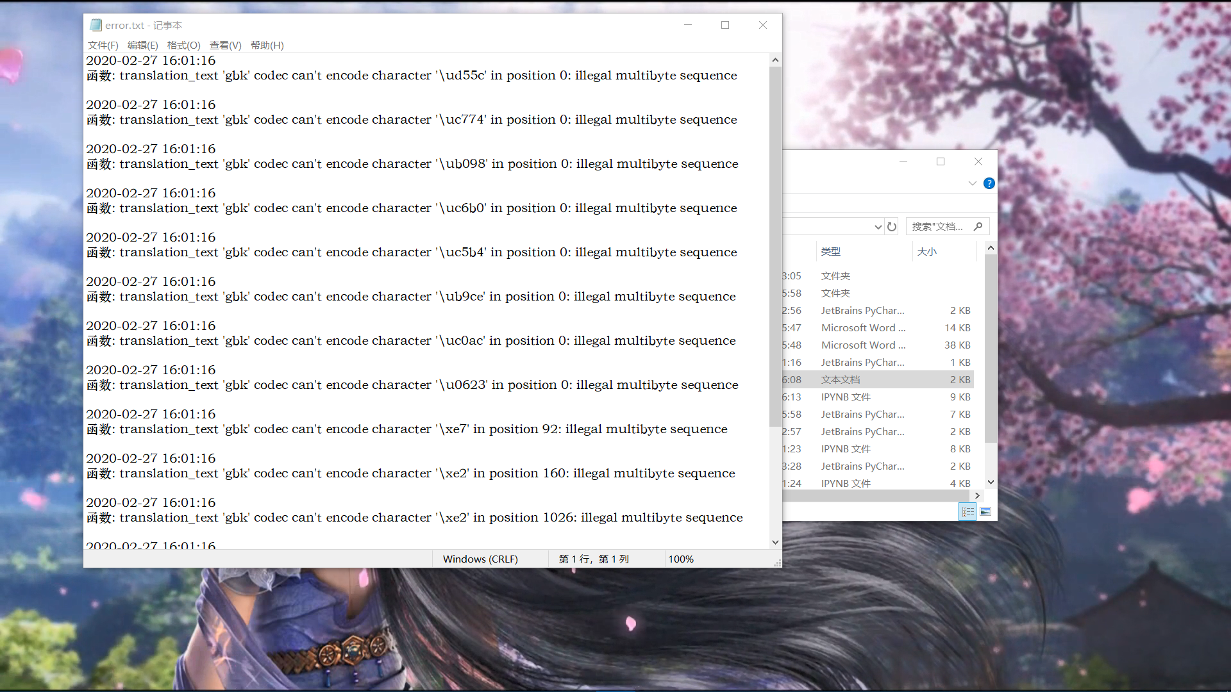Click Notepad's scroll-down arrow
Screen dimensions: 1231x692
(775, 542)
